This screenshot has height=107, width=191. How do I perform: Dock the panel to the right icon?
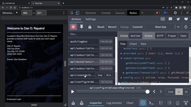(x=169, y=103)
